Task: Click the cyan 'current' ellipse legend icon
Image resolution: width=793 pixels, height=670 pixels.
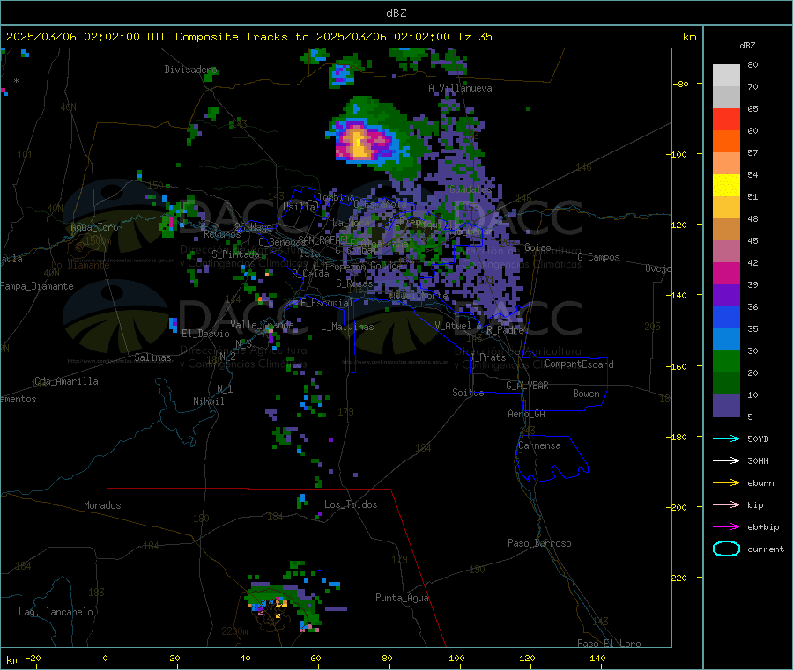Action: pyautogui.click(x=726, y=549)
